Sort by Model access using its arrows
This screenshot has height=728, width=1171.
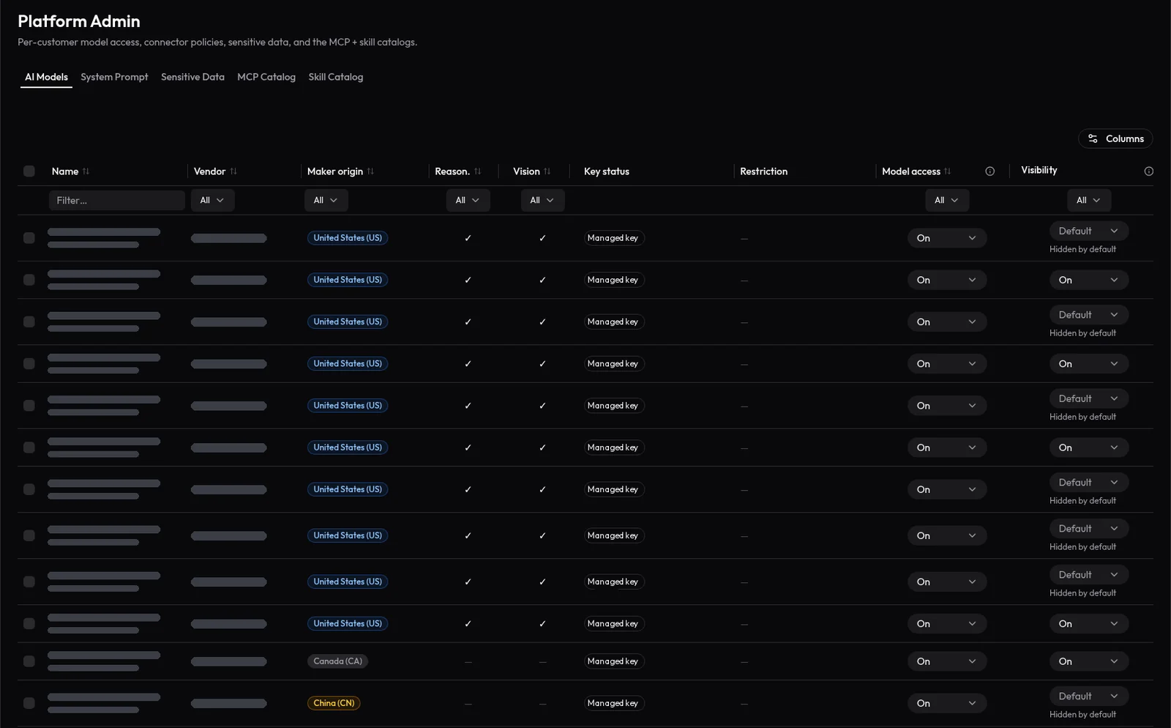[x=948, y=171]
